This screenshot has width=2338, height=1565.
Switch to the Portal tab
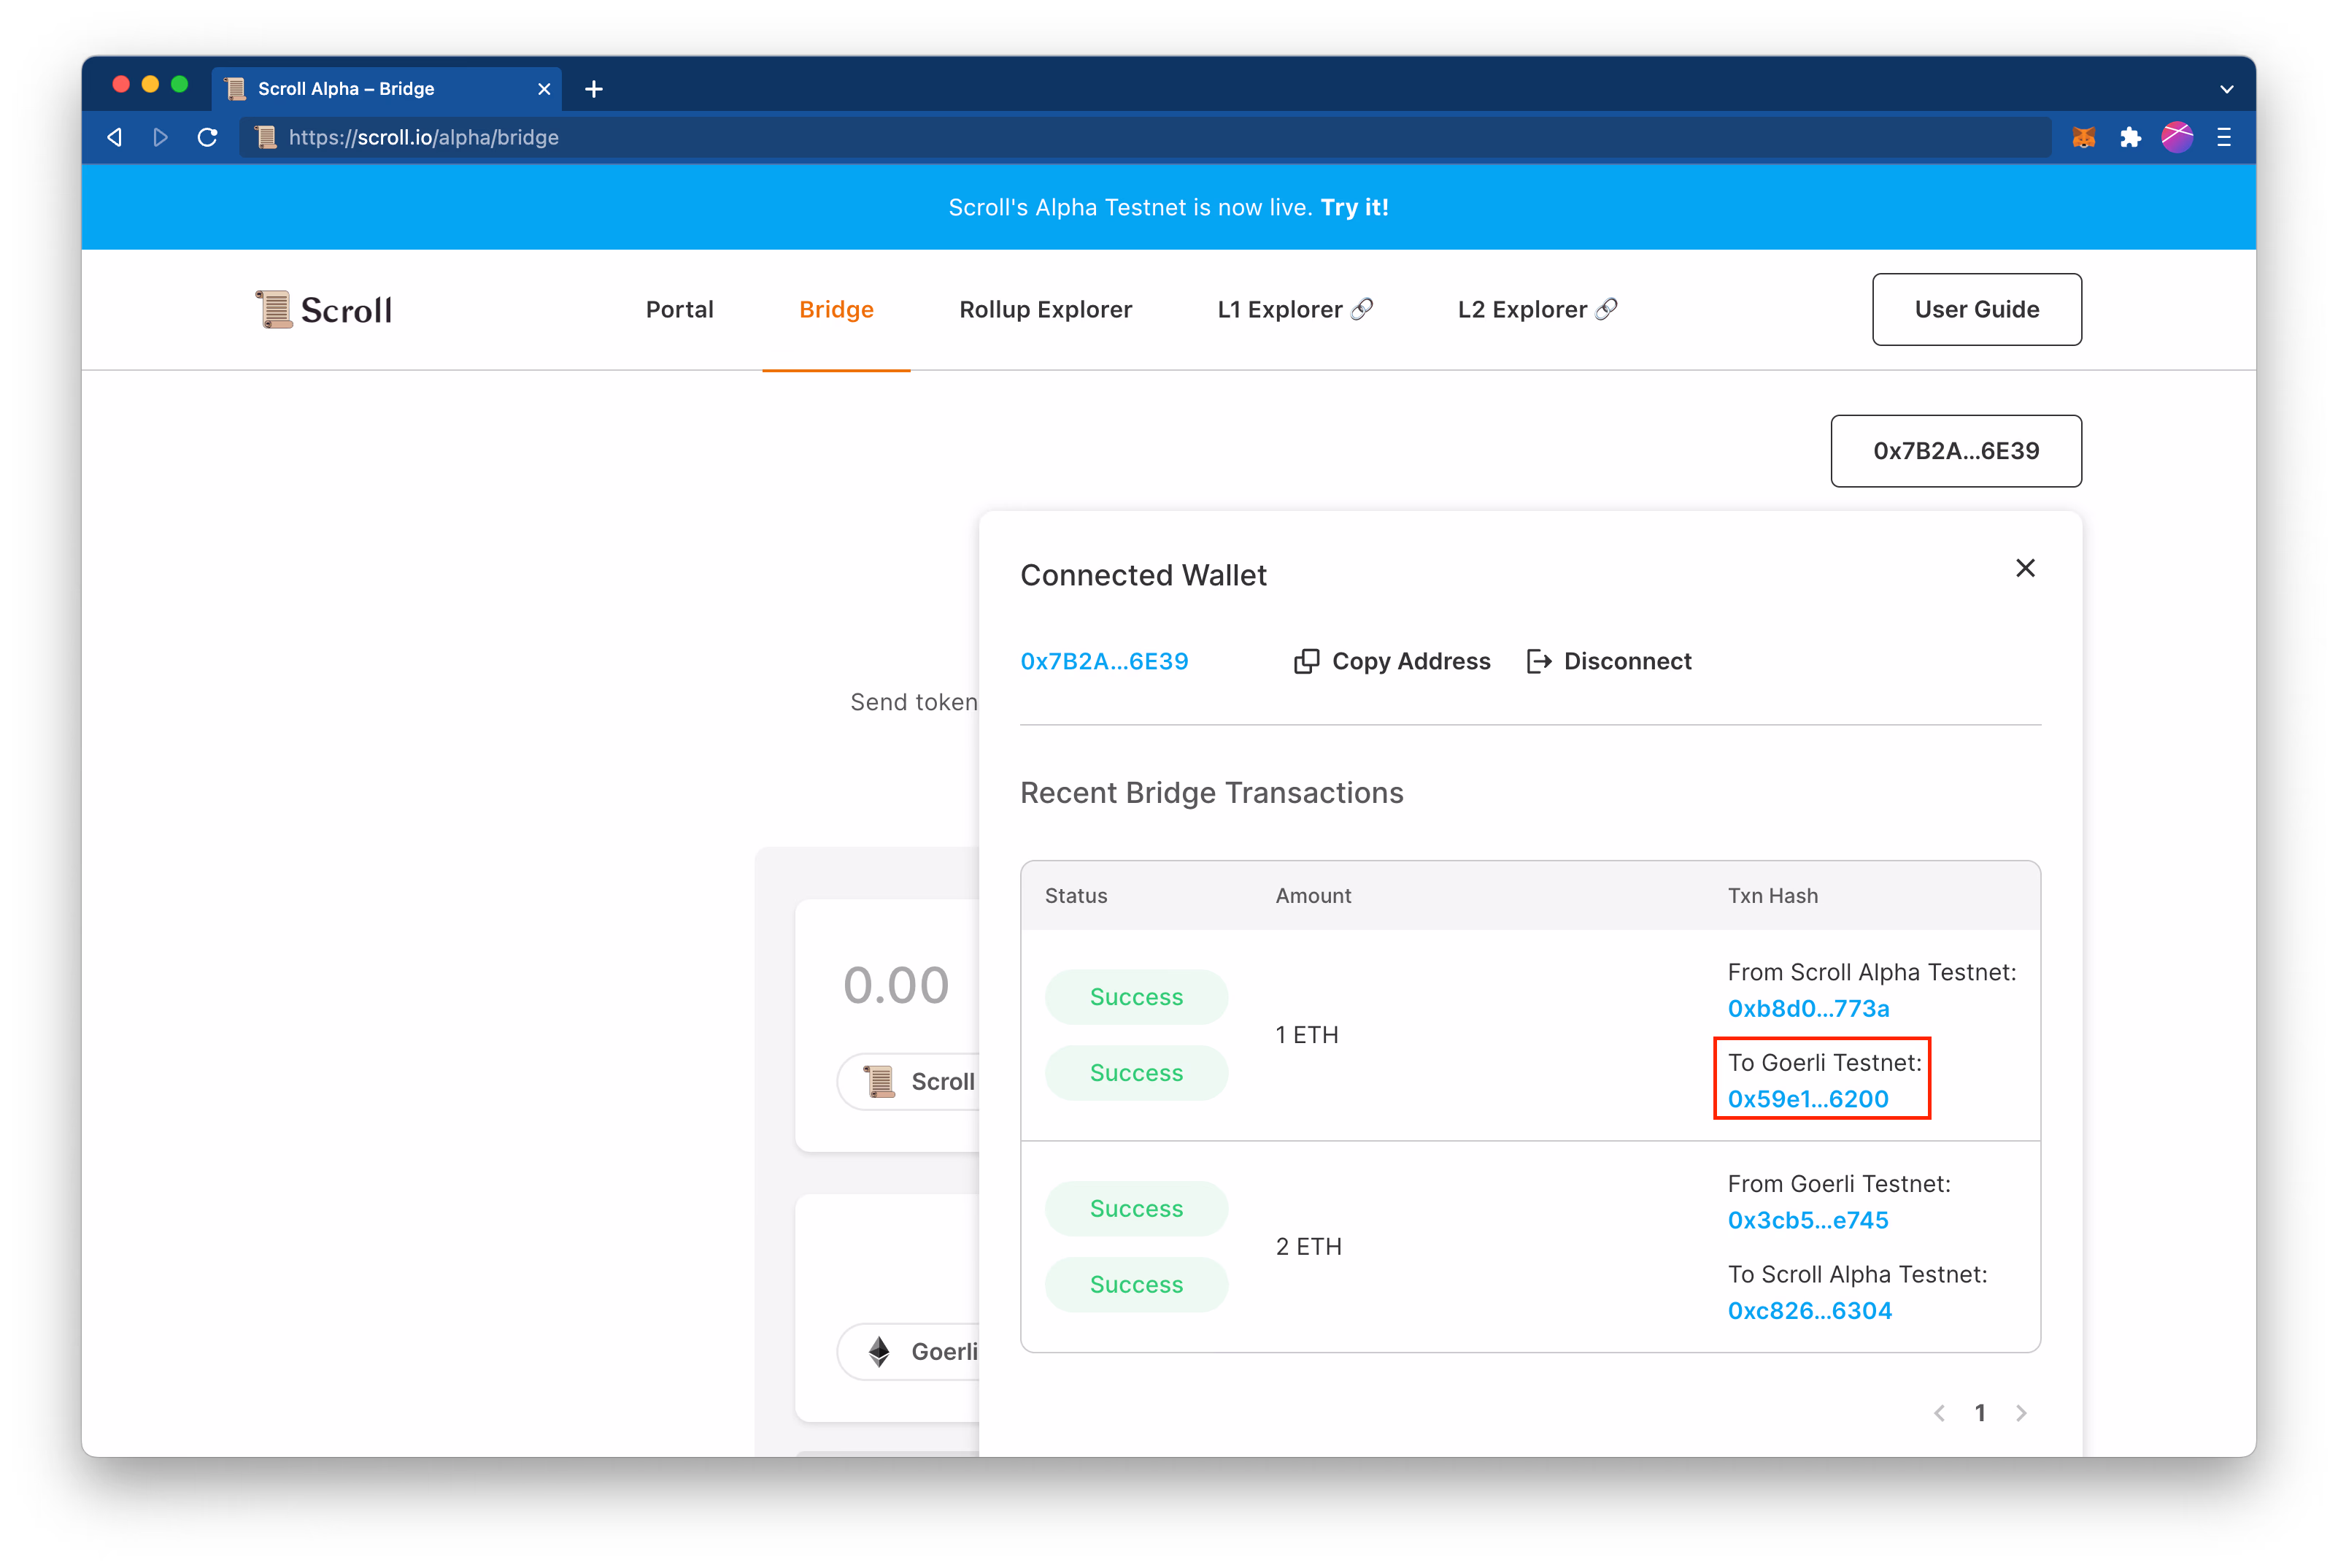(x=679, y=309)
